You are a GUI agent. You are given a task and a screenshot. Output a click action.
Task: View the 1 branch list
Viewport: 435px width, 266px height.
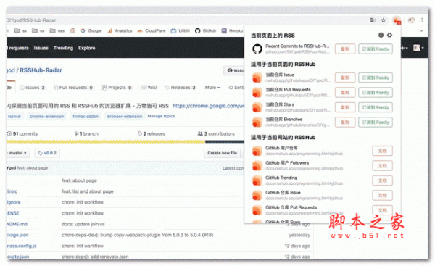point(87,133)
